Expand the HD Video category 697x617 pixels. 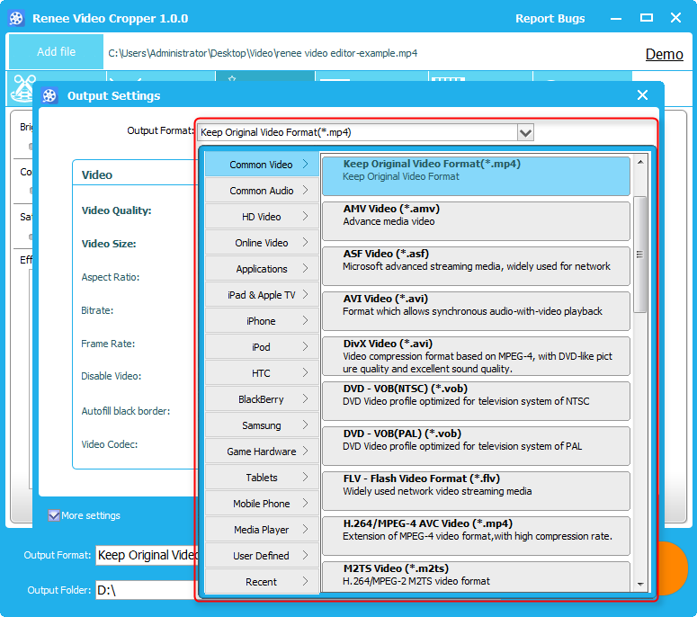point(262,217)
